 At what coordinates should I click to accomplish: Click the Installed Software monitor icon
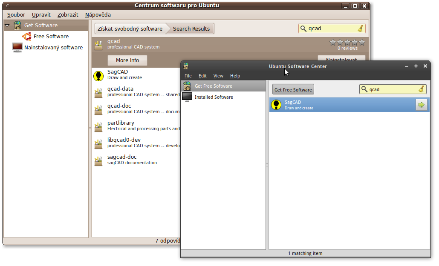[187, 97]
